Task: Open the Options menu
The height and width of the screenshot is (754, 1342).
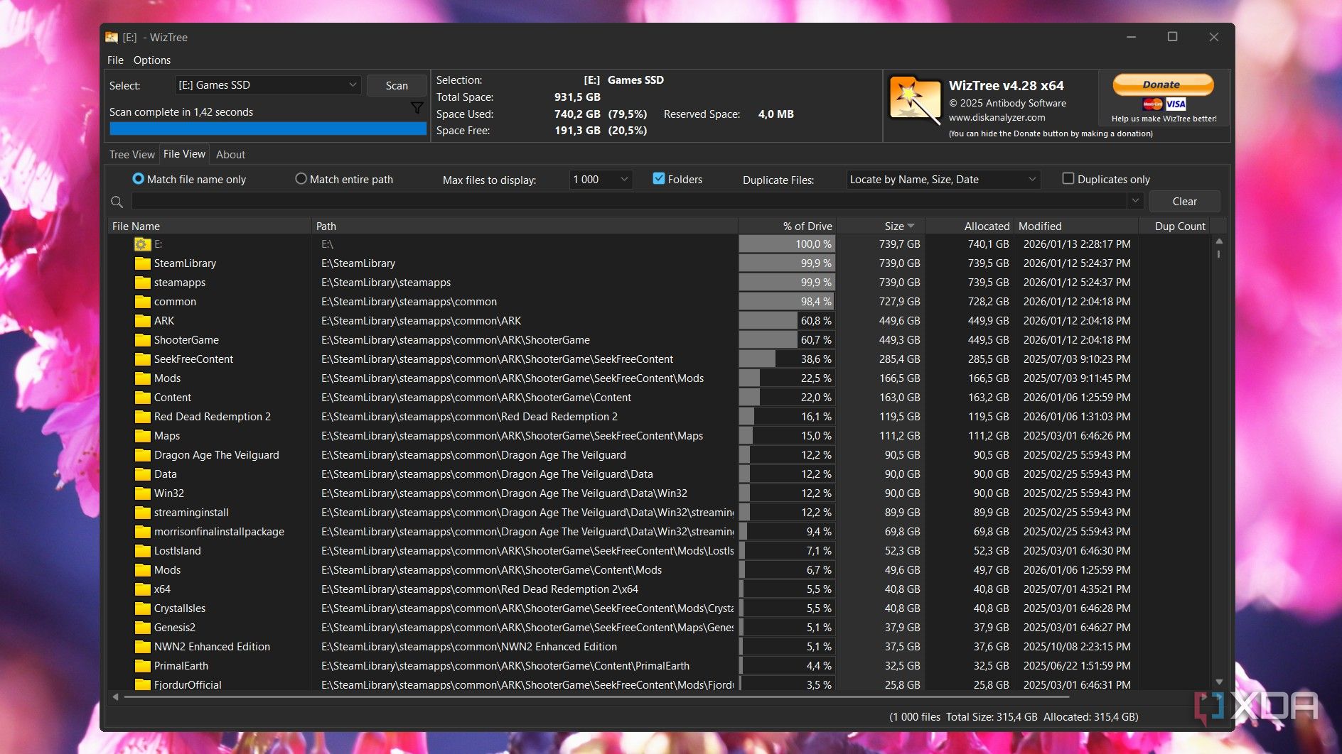Action: pyautogui.click(x=152, y=60)
